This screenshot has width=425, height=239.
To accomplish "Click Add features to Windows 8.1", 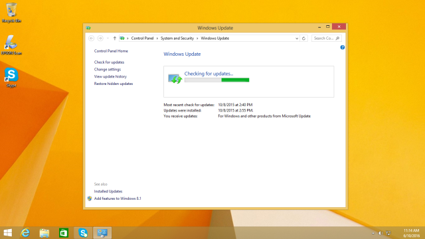I will pos(118,199).
